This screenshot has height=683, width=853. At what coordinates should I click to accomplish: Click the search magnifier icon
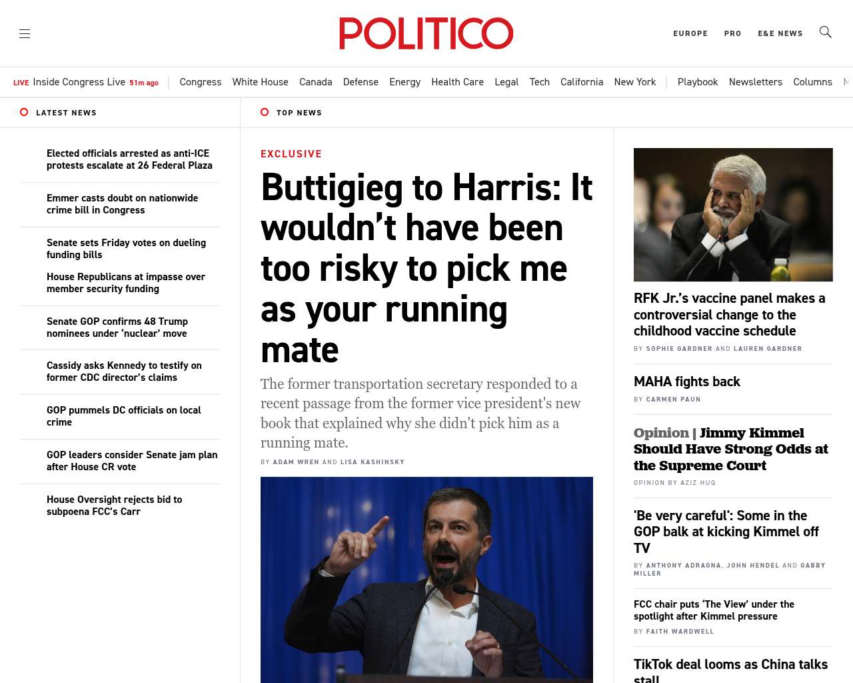click(825, 32)
